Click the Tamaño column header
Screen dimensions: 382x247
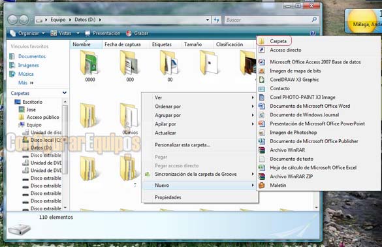tap(197, 44)
